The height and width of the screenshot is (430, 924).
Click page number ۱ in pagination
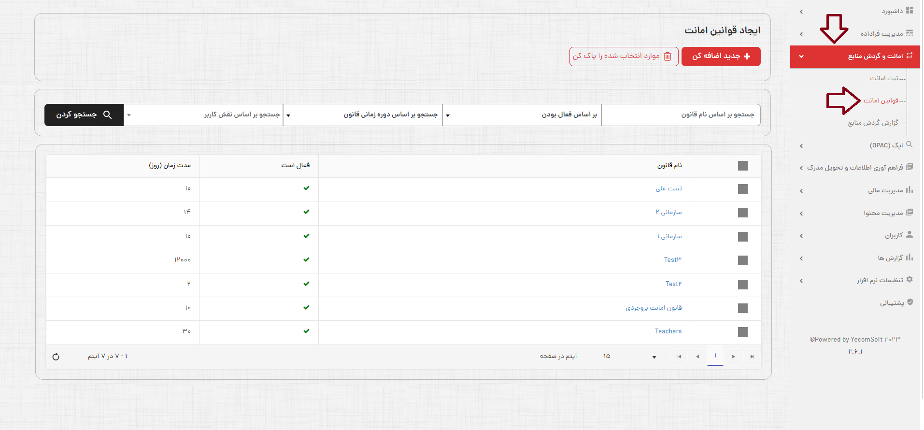[715, 356]
